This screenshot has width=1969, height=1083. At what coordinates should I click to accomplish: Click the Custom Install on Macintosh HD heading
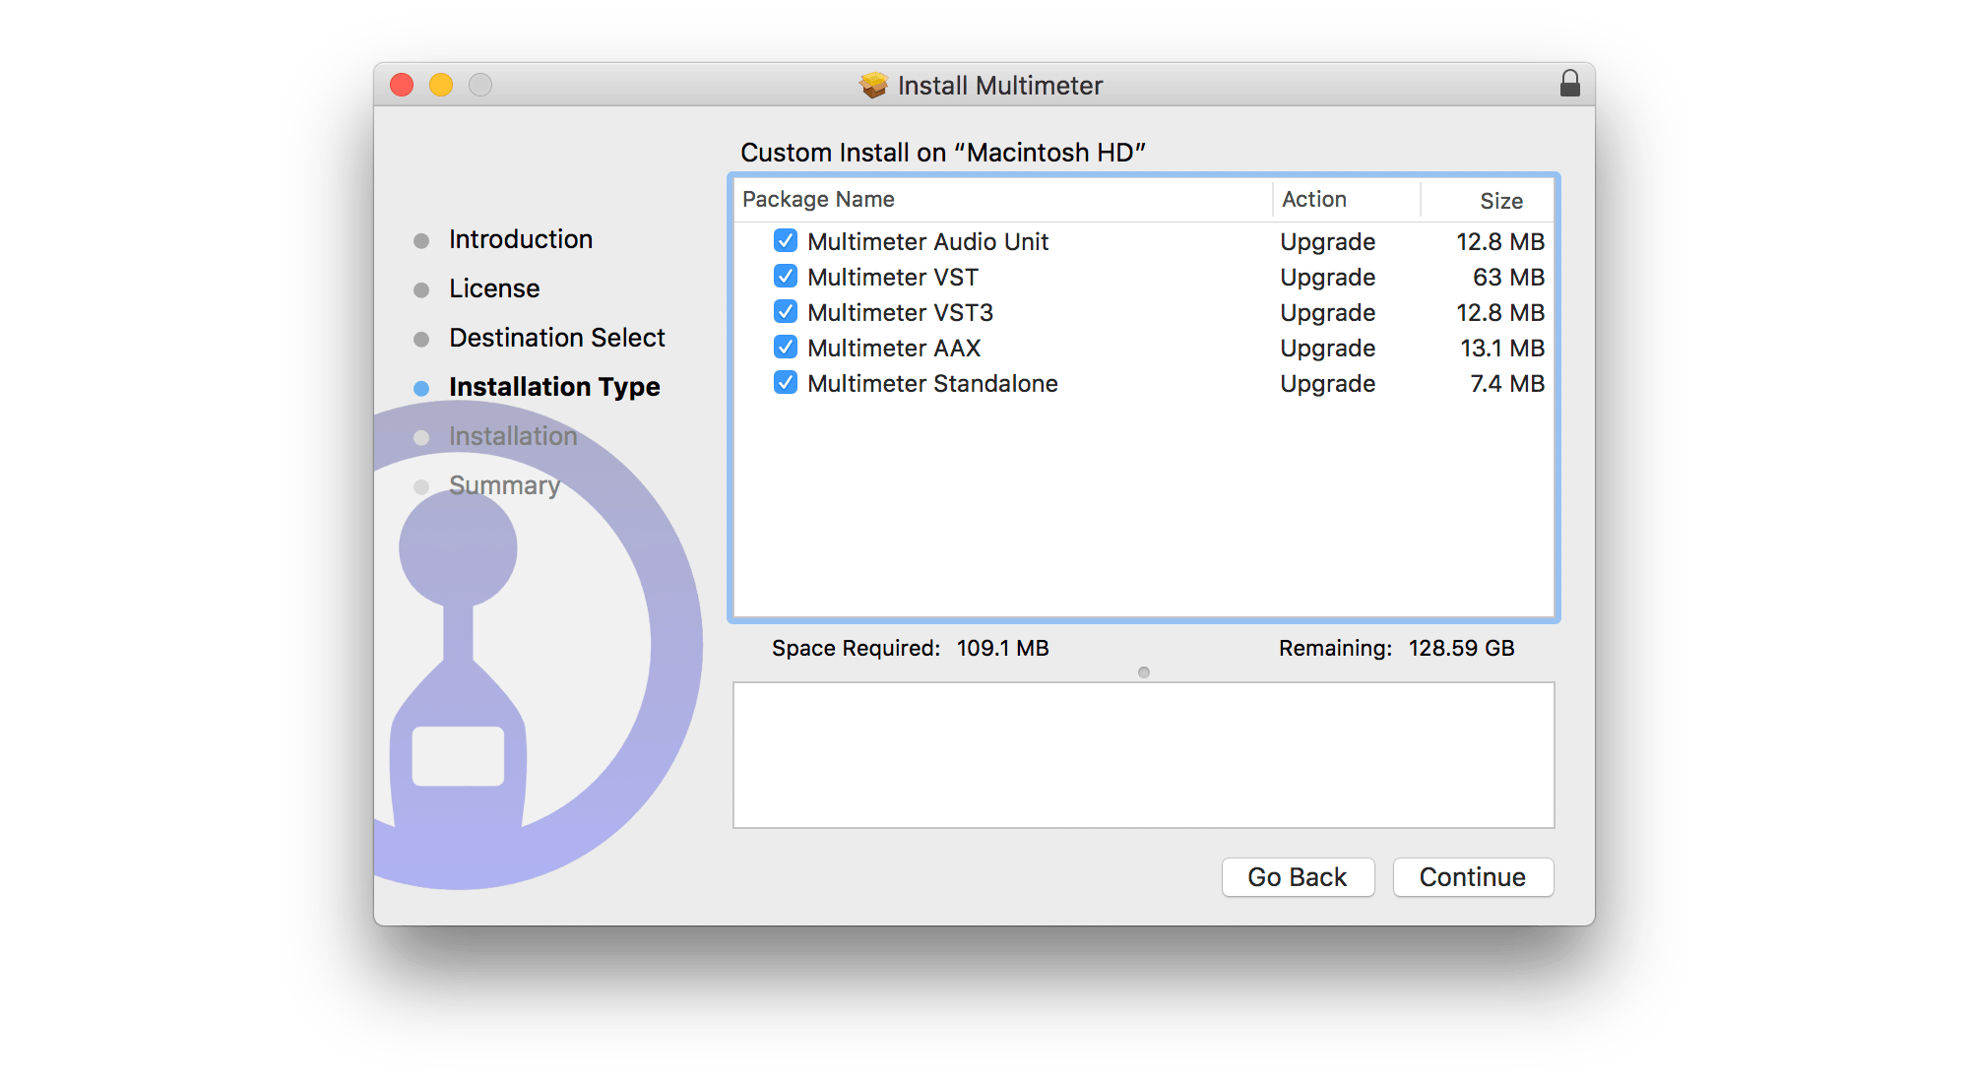click(x=943, y=153)
